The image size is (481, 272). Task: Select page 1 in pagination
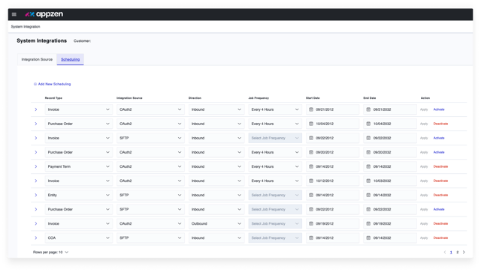451,253
